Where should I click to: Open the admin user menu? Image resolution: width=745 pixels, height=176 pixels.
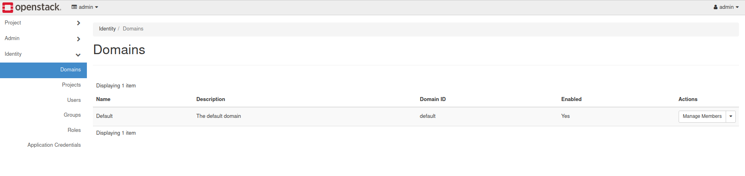pyautogui.click(x=726, y=7)
